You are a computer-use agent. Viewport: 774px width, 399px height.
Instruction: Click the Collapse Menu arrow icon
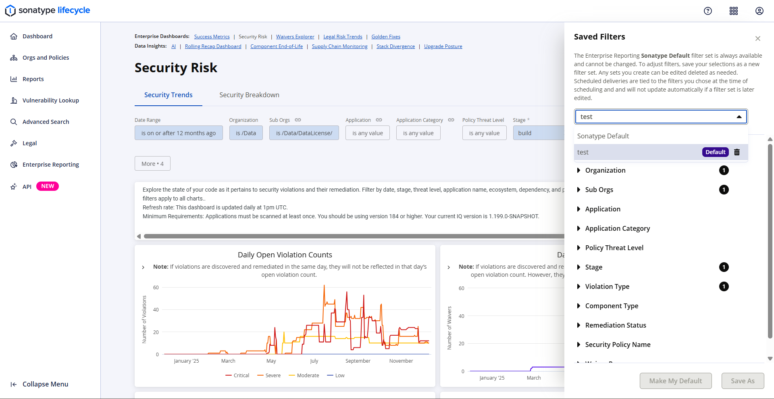click(14, 384)
